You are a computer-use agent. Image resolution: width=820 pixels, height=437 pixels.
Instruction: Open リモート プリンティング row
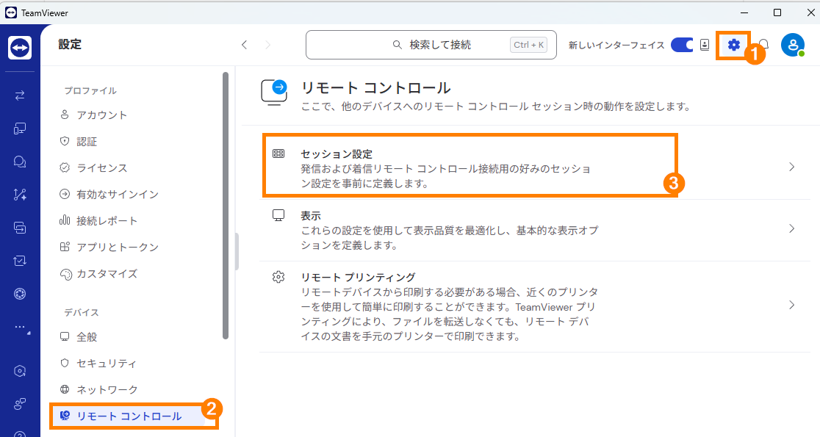click(534, 306)
